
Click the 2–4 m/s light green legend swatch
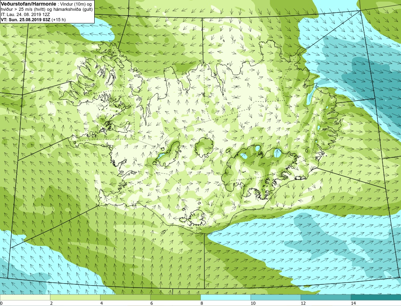75,297
